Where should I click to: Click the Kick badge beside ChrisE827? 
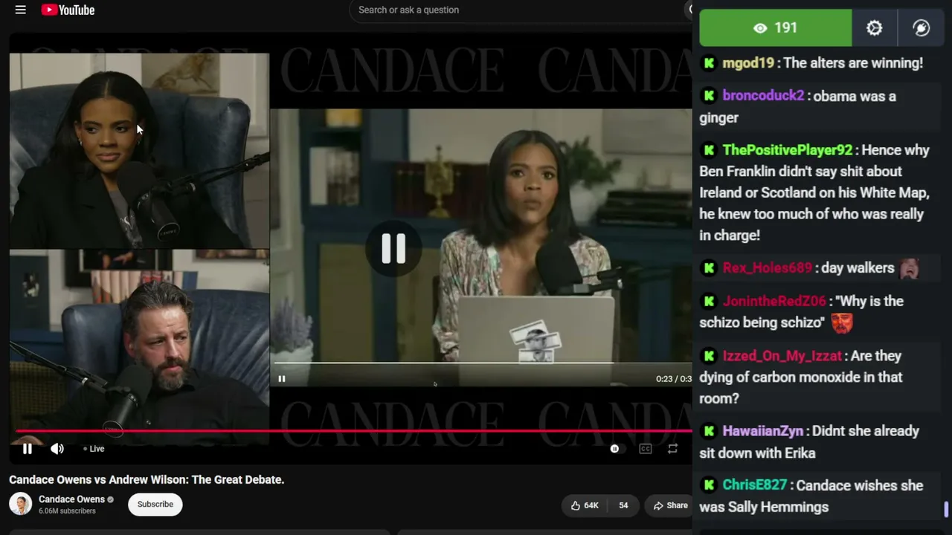(709, 485)
